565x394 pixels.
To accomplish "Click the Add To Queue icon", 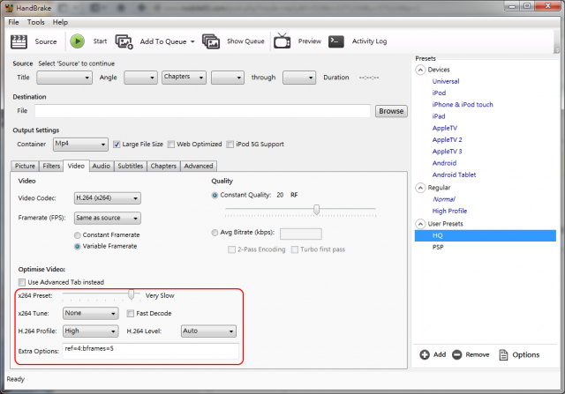I will (124, 41).
